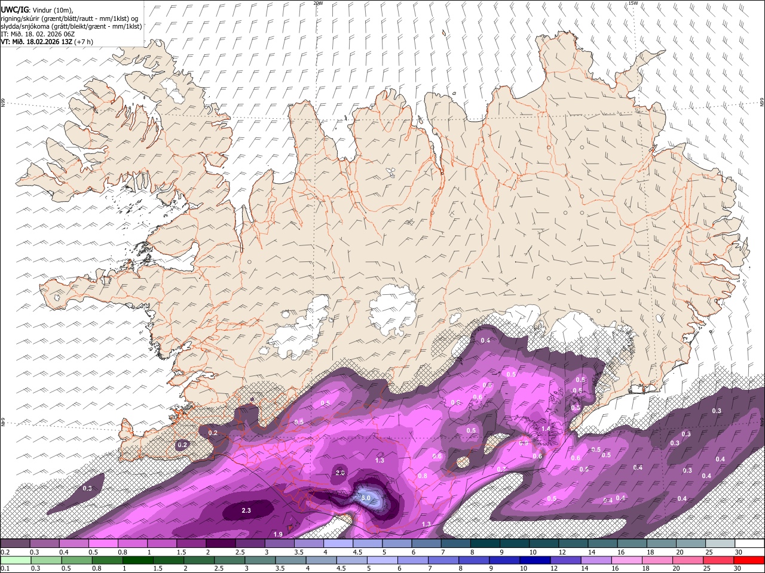765x573 pixels.
Task: Click the 'VT: Mið. 18.02.2026 13Z (+7 h)' line
Action: [x=47, y=42]
